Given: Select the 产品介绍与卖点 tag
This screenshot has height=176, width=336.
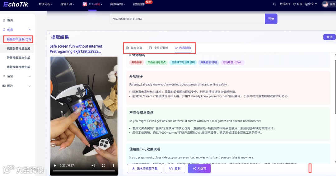Looking at the screenshot, I should pyautogui.click(x=156, y=62).
